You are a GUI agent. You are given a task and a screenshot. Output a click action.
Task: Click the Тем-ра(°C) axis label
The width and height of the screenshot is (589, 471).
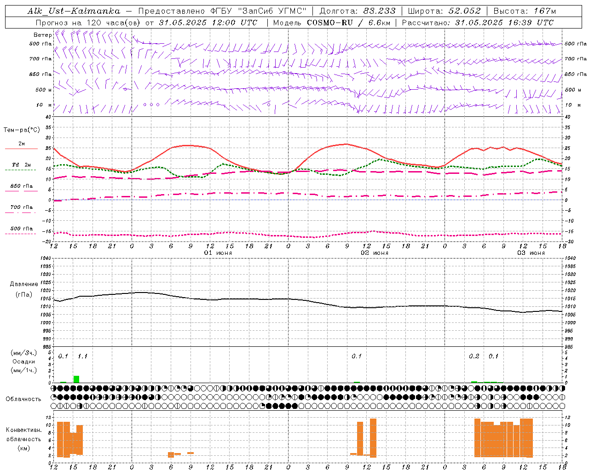point(22,130)
